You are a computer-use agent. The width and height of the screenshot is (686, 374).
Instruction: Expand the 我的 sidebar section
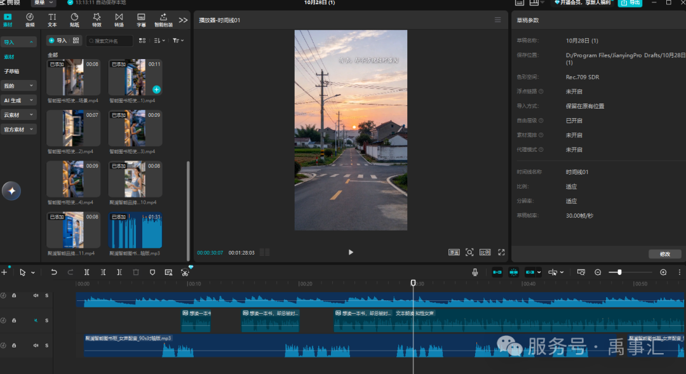point(18,86)
